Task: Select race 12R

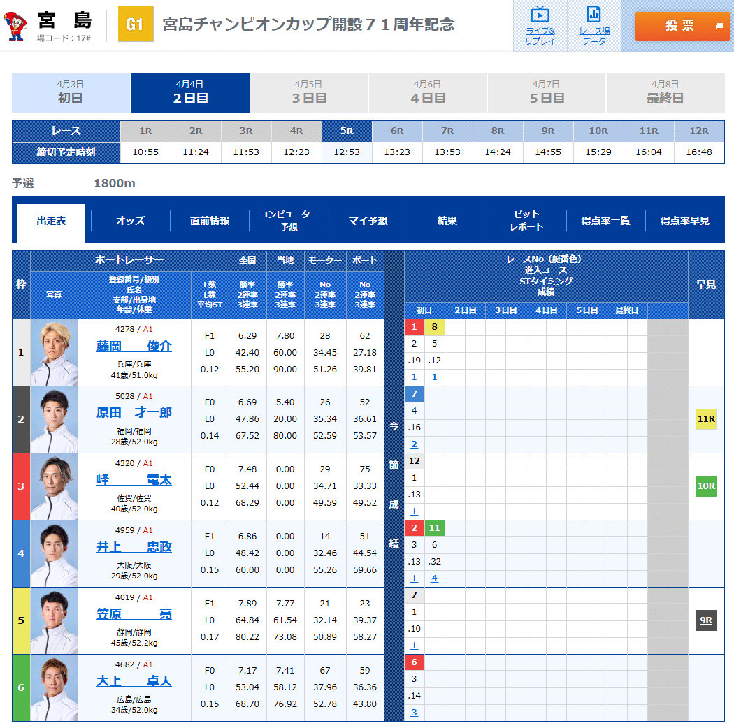Action: (x=700, y=130)
